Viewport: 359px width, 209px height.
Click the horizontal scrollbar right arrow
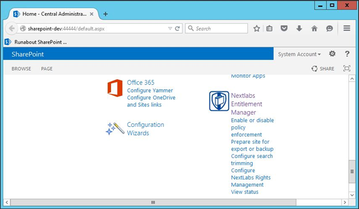pyautogui.click(x=345, y=203)
